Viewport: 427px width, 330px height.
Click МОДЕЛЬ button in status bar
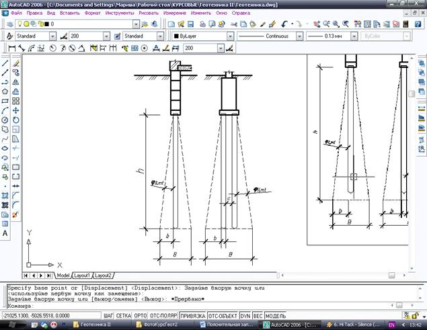point(275,315)
